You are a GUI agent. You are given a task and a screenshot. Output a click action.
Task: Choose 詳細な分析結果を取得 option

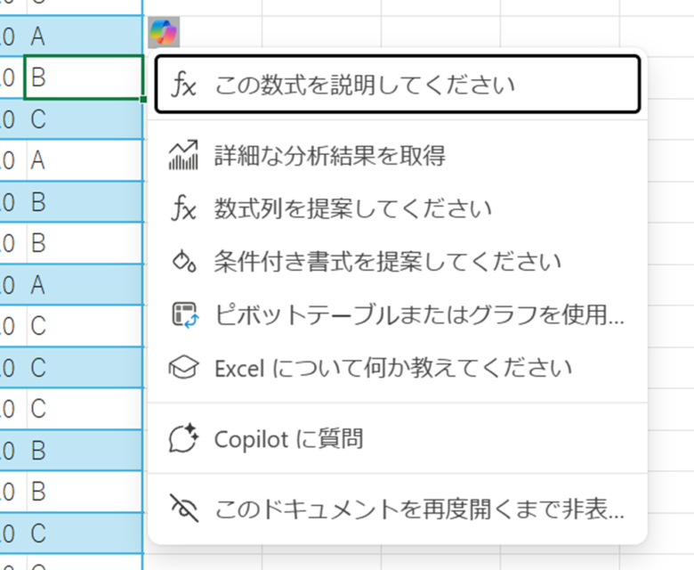point(329,156)
